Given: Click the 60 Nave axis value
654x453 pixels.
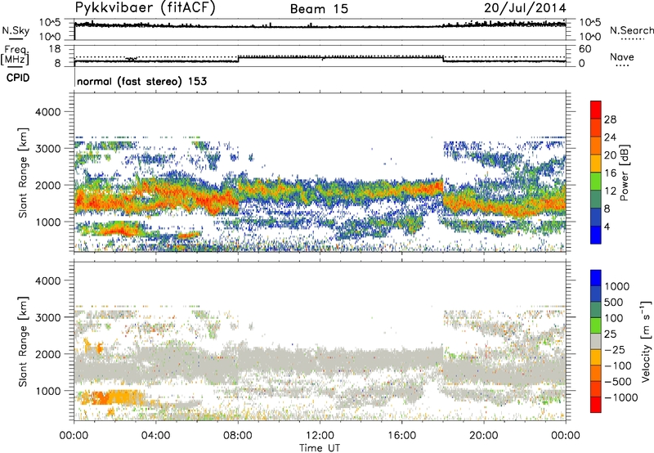Looking at the screenshot, I should (x=585, y=49).
